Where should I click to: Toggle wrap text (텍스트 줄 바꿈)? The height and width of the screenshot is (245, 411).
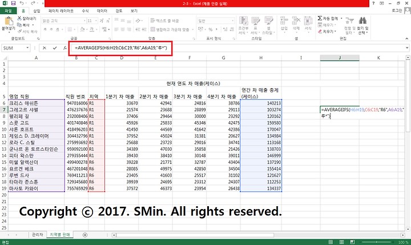pos(164,21)
